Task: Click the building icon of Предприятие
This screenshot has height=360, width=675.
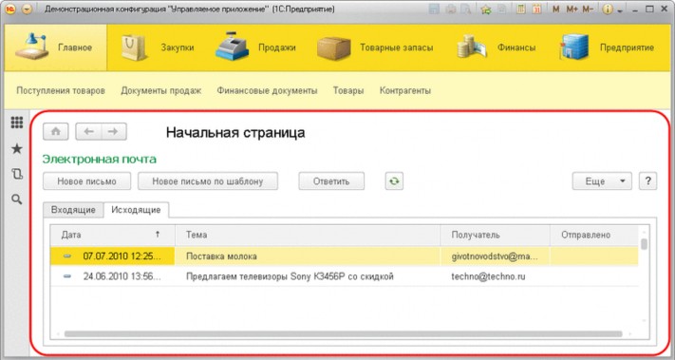Action: tap(573, 47)
